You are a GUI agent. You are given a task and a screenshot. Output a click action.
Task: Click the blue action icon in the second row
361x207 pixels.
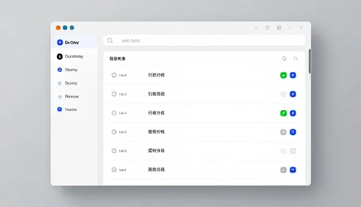tap(293, 94)
